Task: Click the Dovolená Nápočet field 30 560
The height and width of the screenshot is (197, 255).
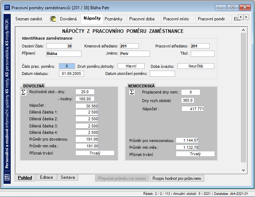Action: (x=87, y=106)
